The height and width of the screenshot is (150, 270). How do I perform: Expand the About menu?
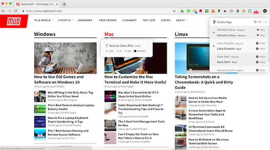point(182,20)
